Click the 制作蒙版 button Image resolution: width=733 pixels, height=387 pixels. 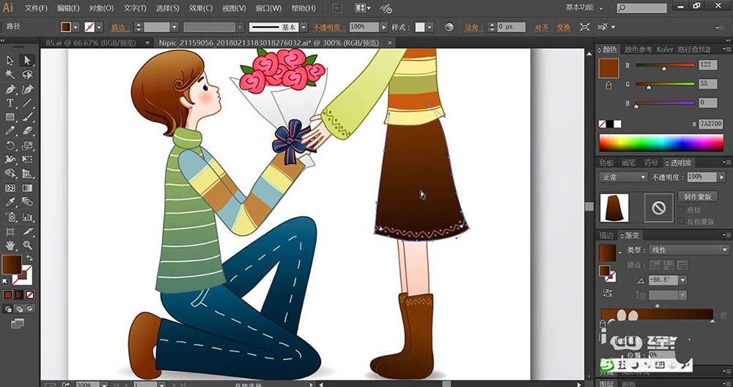[698, 197]
